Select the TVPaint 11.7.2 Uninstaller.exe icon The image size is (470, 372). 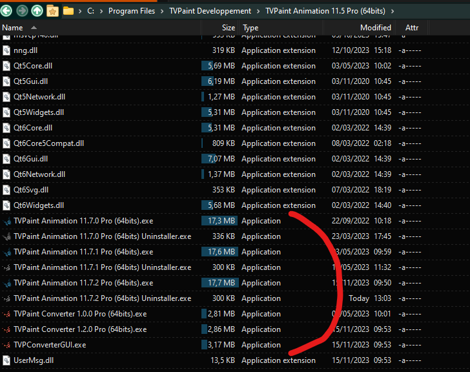tap(6, 298)
